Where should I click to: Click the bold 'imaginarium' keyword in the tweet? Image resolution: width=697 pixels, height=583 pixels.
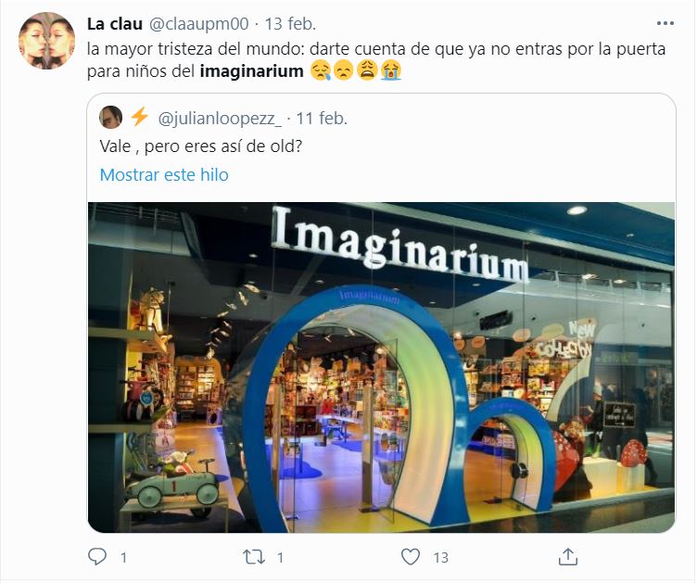(251, 71)
